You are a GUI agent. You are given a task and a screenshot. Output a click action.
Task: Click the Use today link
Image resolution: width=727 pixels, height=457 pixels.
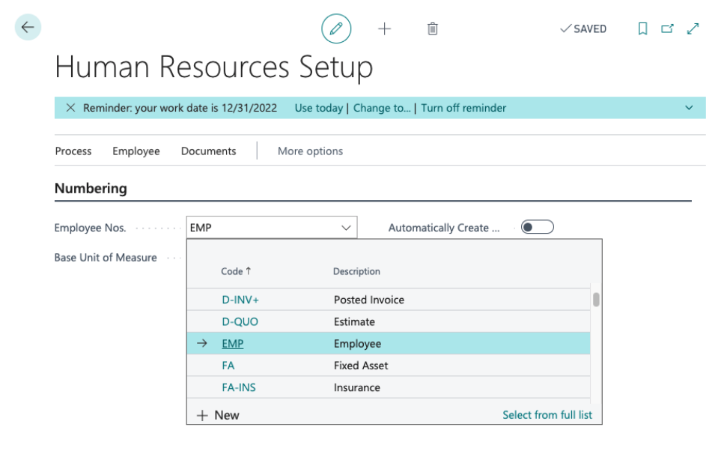(x=318, y=108)
